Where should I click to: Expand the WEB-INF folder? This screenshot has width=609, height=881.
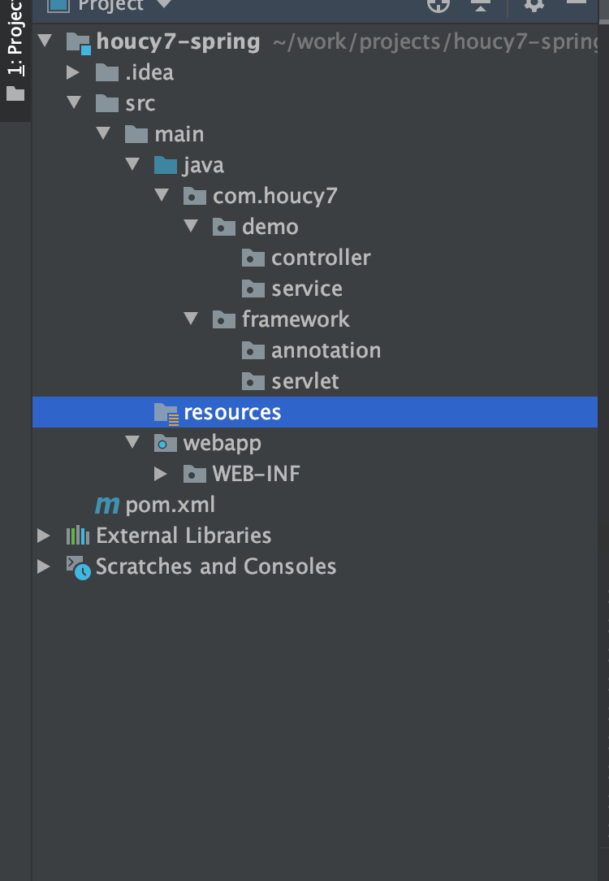pos(161,474)
